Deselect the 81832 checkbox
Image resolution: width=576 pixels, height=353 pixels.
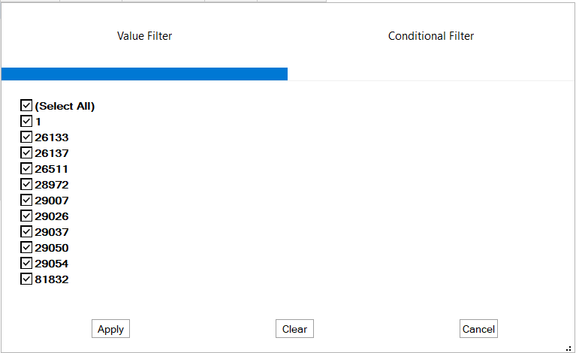(26, 279)
